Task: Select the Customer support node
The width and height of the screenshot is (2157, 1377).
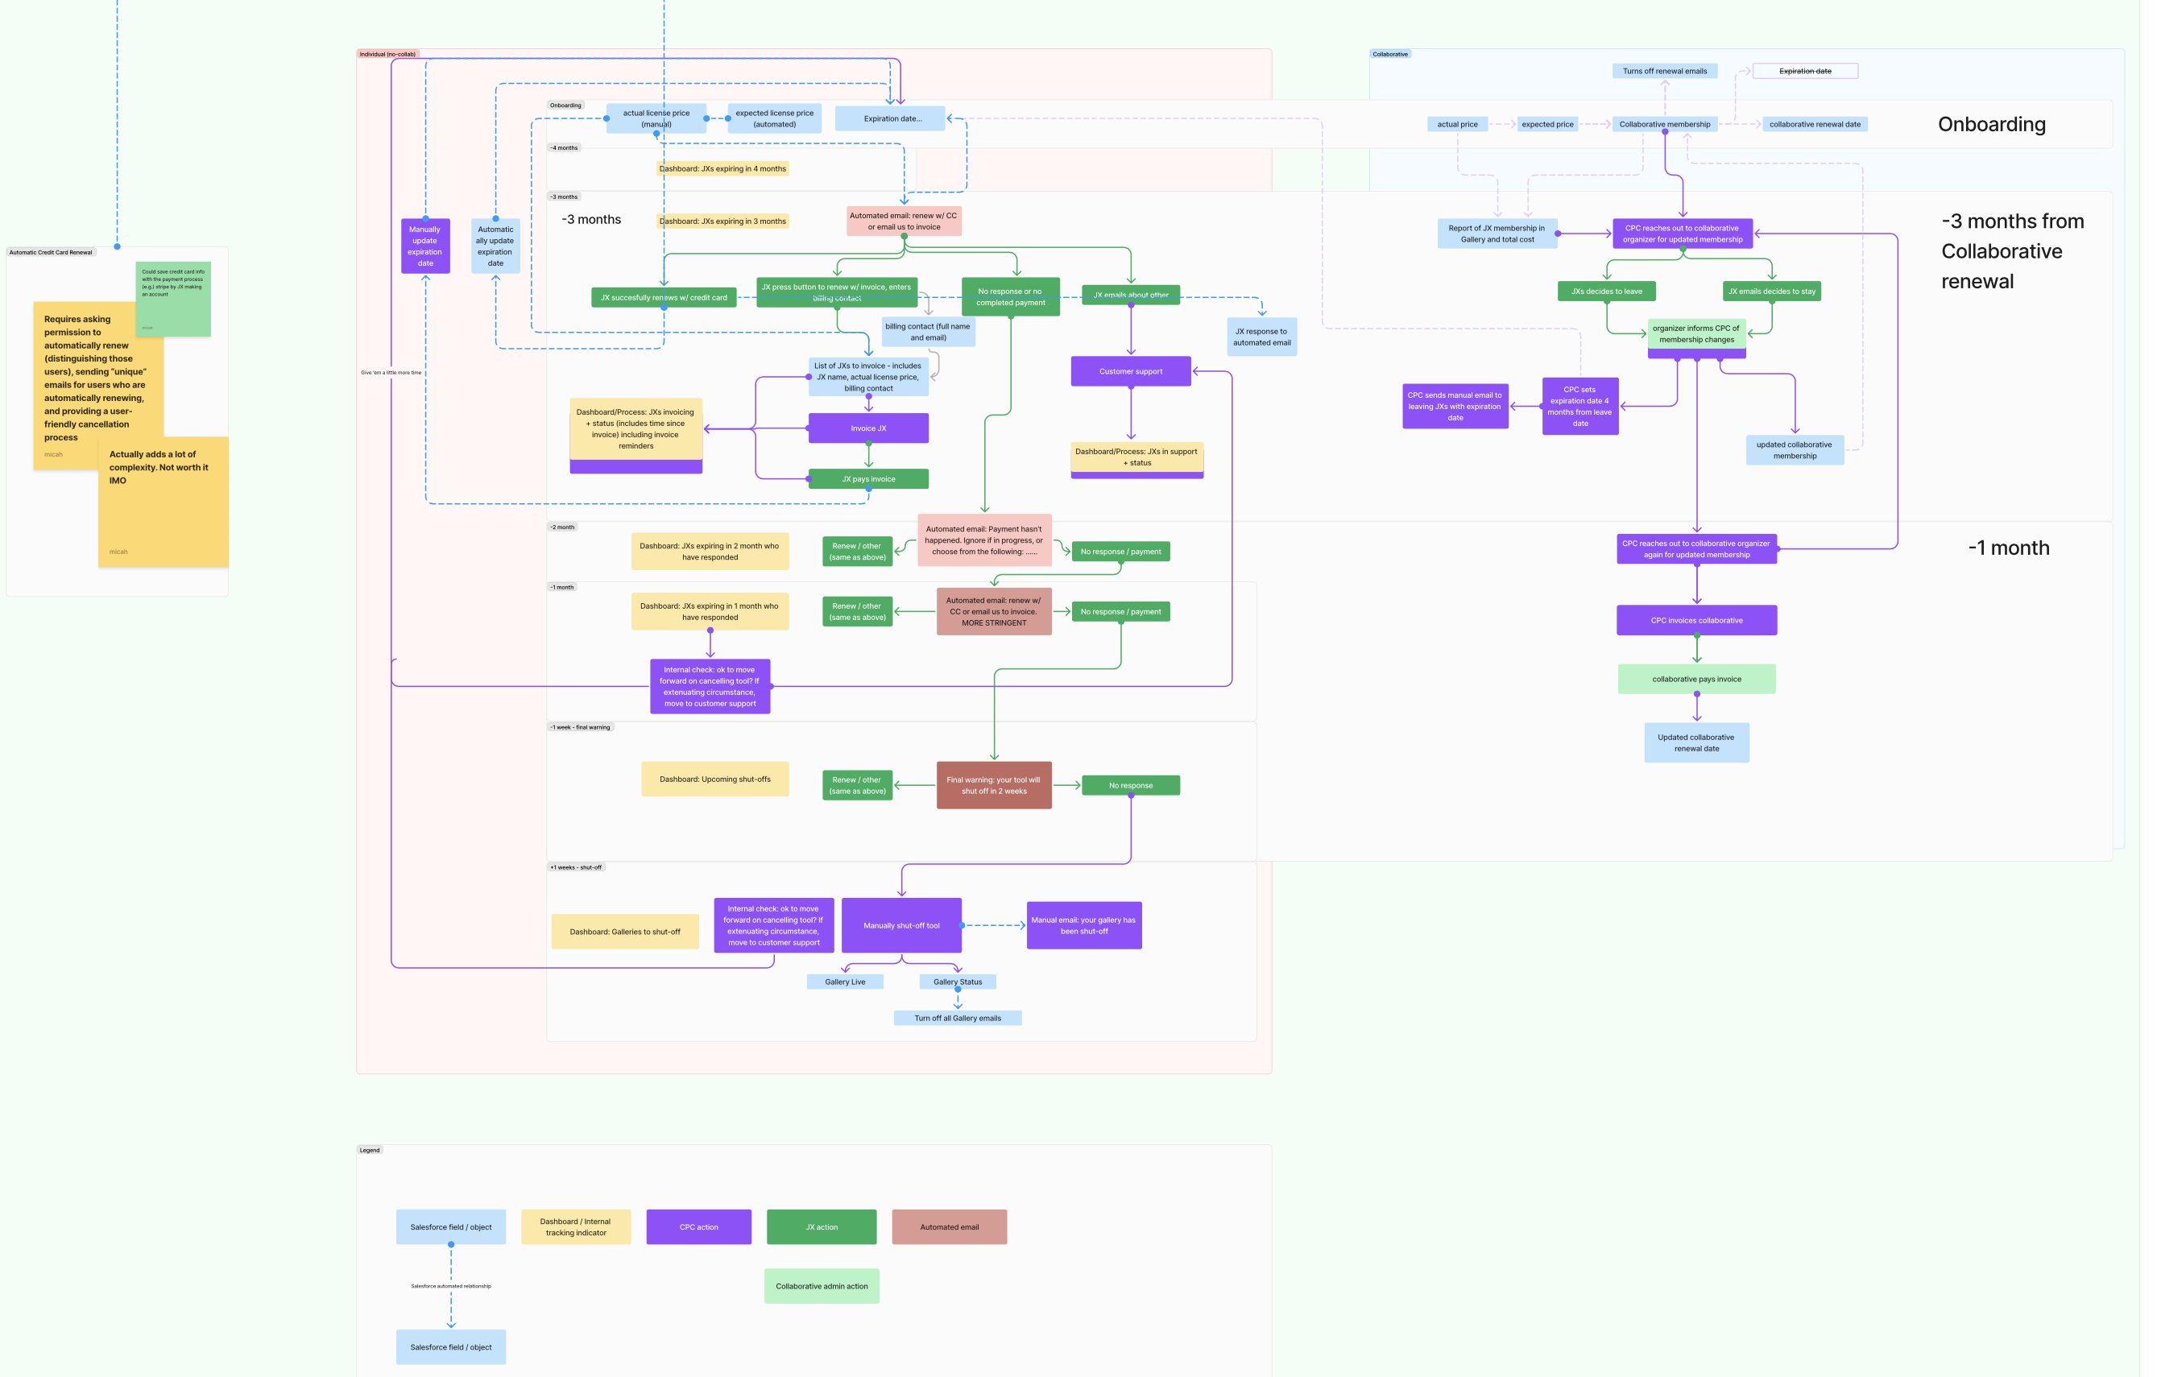Action: click(x=1131, y=371)
